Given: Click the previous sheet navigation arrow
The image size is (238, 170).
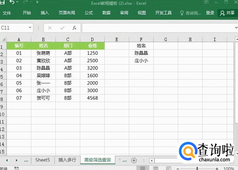Looking at the screenshot, I should pos(7,160).
